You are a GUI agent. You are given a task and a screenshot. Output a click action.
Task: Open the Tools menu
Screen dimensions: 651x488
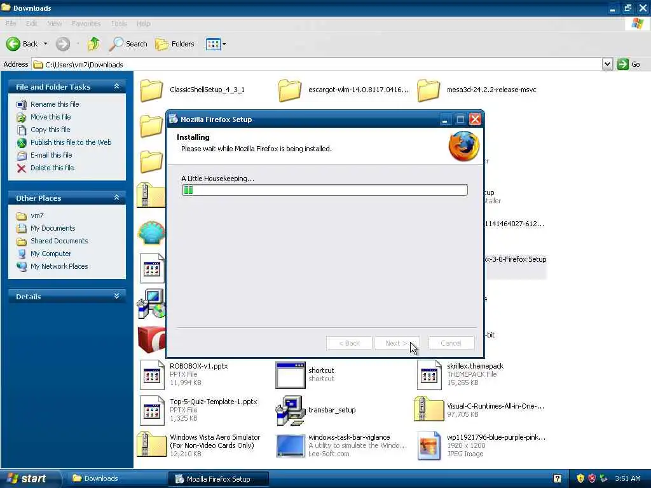coord(119,24)
